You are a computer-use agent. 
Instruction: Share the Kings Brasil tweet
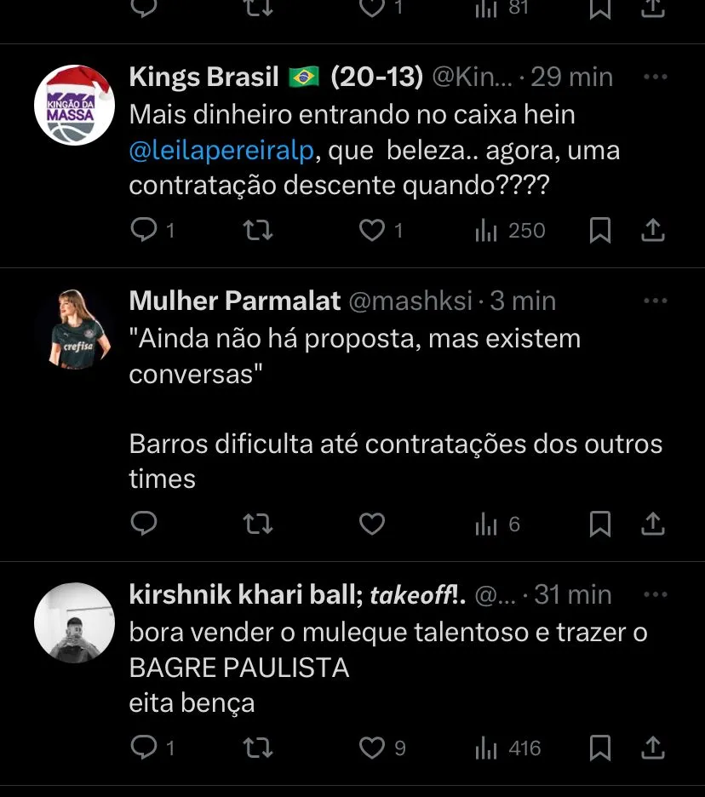652,231
